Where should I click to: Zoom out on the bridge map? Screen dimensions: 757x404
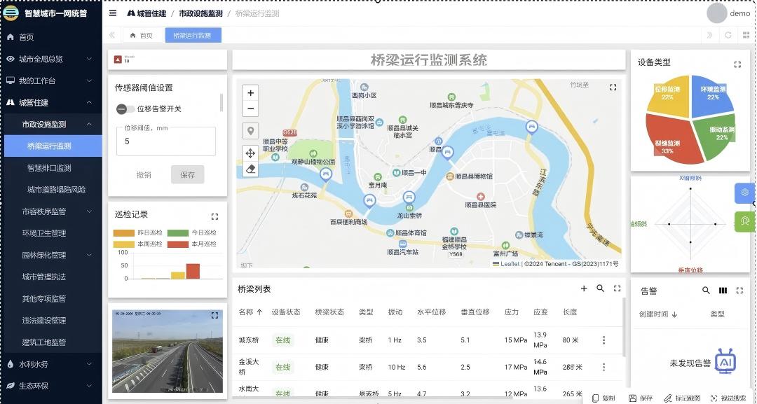coord(251,109)
